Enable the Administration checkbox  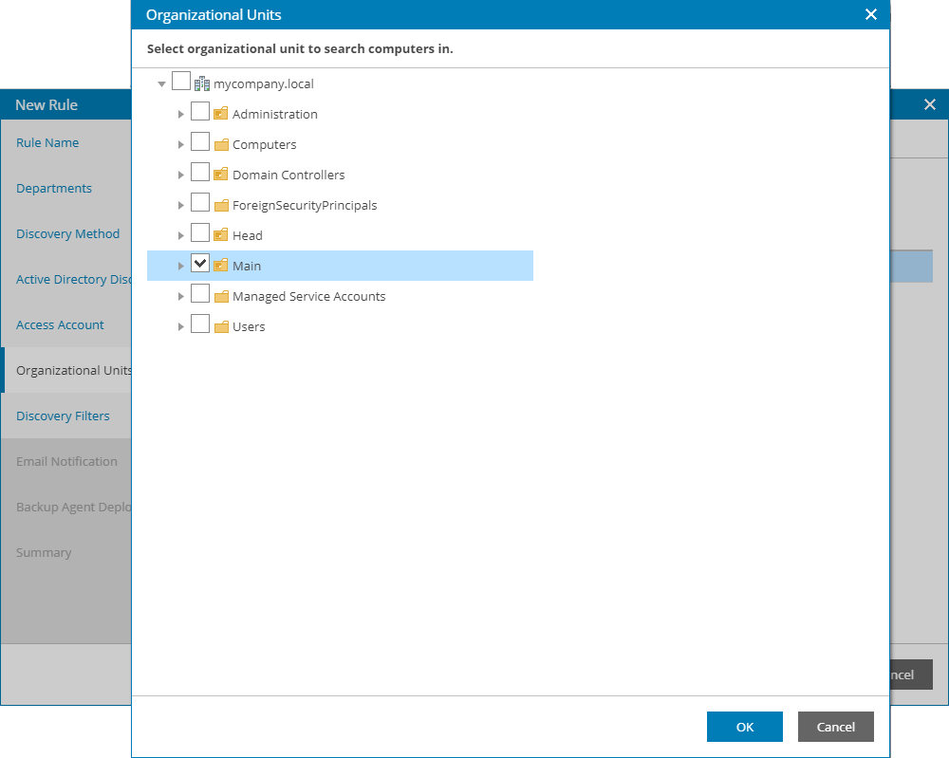pos(200,113)
